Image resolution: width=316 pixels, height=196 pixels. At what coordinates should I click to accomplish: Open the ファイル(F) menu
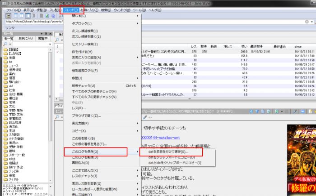tap(13, 10)
